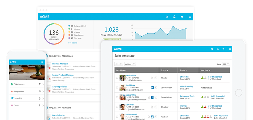Open the Requisition item on phone
Image resolution: width=253 pixels, height=120 pixels.
27,91
